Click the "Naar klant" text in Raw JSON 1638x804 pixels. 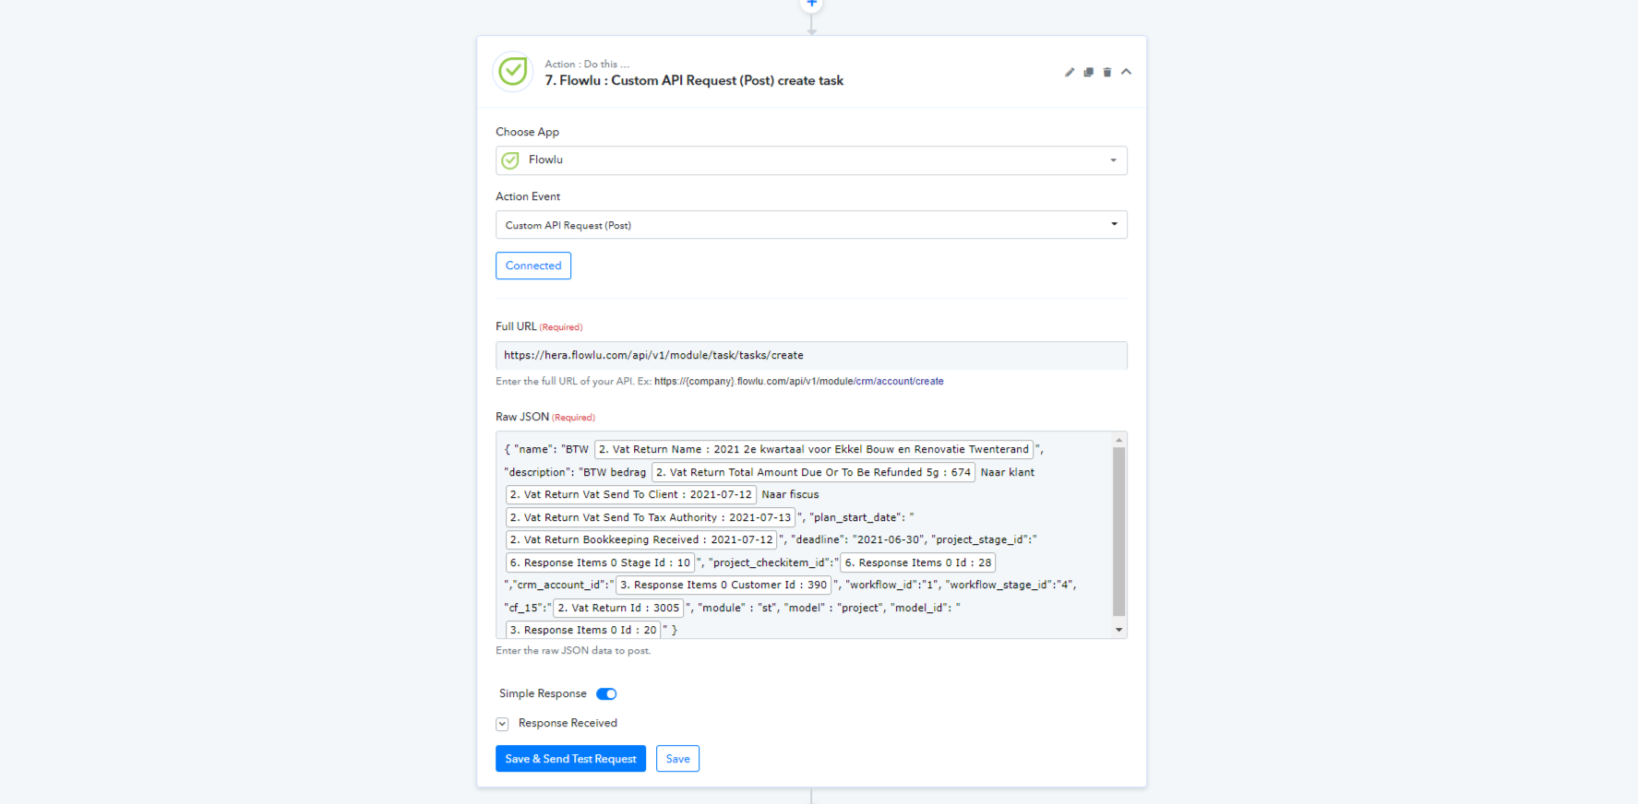(x=1008, y=472)
